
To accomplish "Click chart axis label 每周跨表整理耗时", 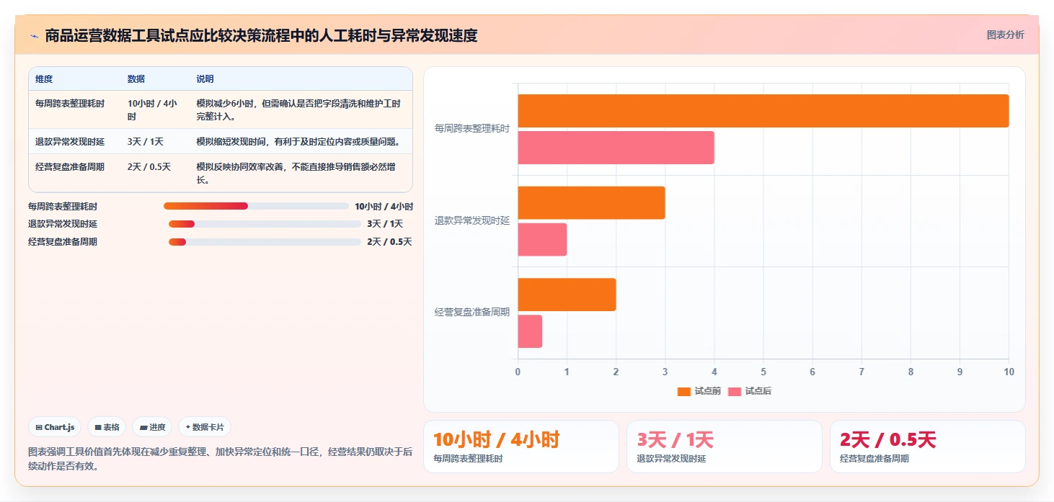I will 472,129.
